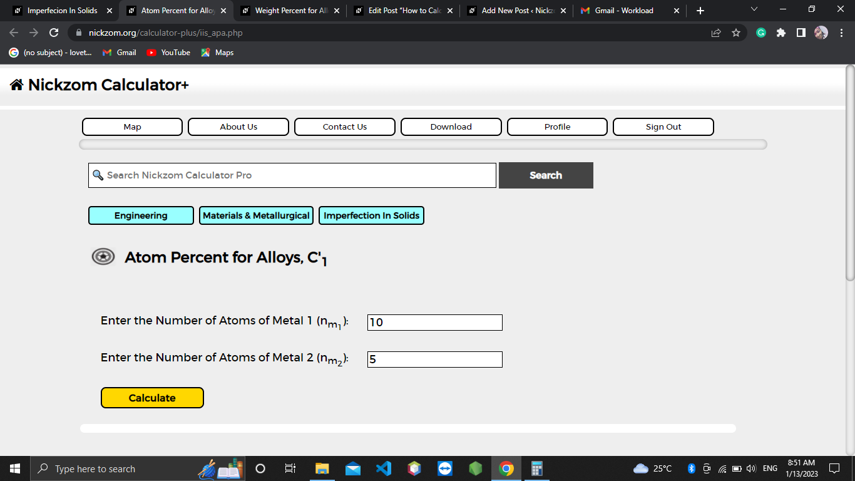The height and width of the screenshot is (481, 855).
Task: Click the dark Search button
Action: click(546, 175)
